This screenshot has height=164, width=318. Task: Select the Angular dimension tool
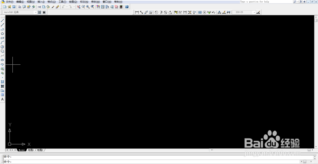click(170, 12)
